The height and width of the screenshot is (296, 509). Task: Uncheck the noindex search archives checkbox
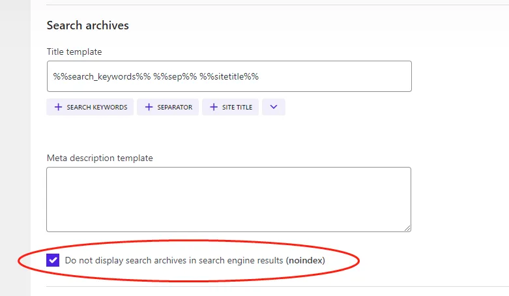(53, 261)
